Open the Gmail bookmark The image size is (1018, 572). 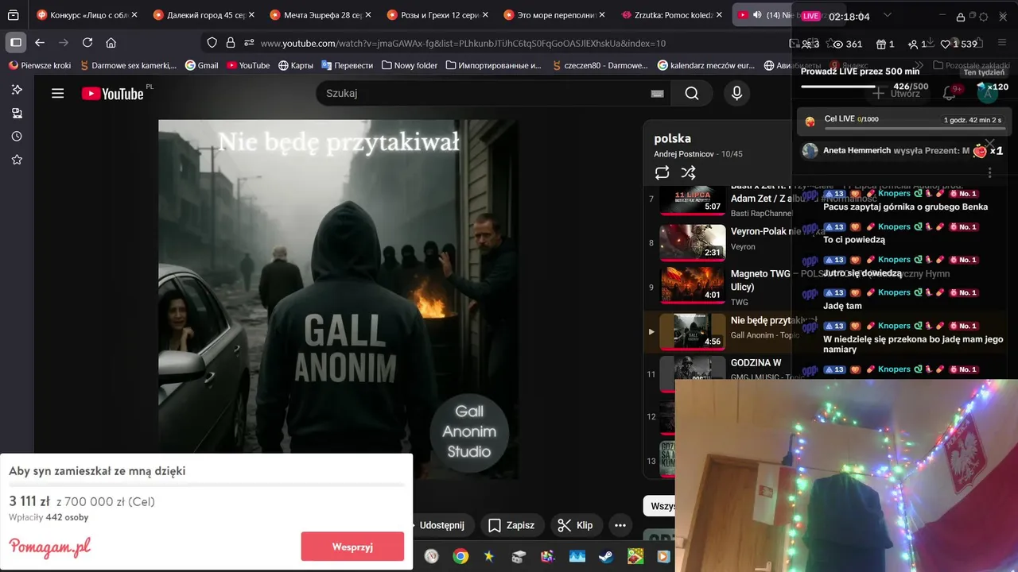(x=202, y=65)
